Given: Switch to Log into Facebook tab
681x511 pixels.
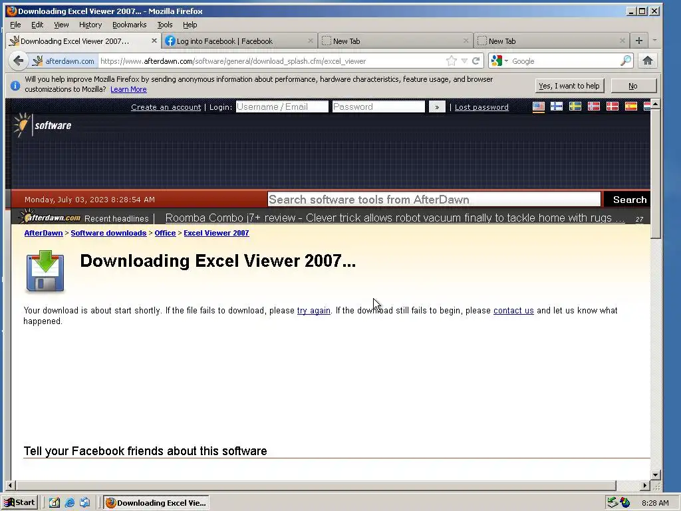Looking at the screenshot, I should click(239, 41).
